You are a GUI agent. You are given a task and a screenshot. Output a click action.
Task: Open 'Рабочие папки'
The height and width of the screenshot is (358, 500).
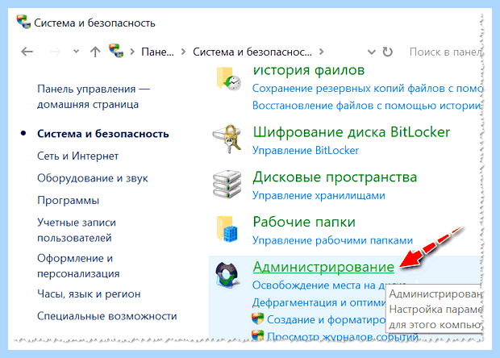(304, 223)
